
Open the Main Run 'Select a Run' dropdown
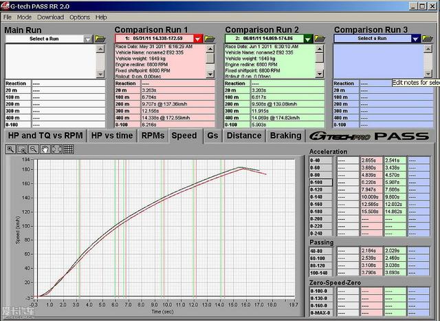tap(88, 39)
